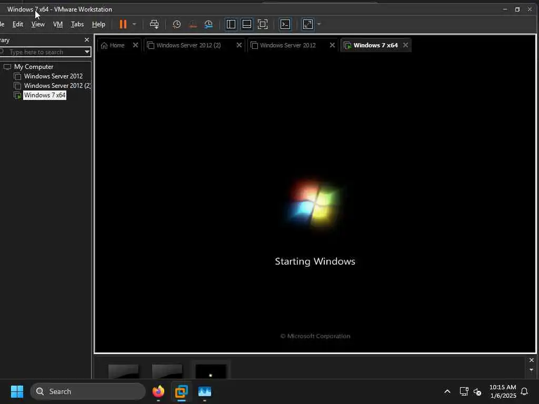This screenshot has height=404, width=539.
Task: Select Windows 7 x64 in the library
Action: [45, 95]
